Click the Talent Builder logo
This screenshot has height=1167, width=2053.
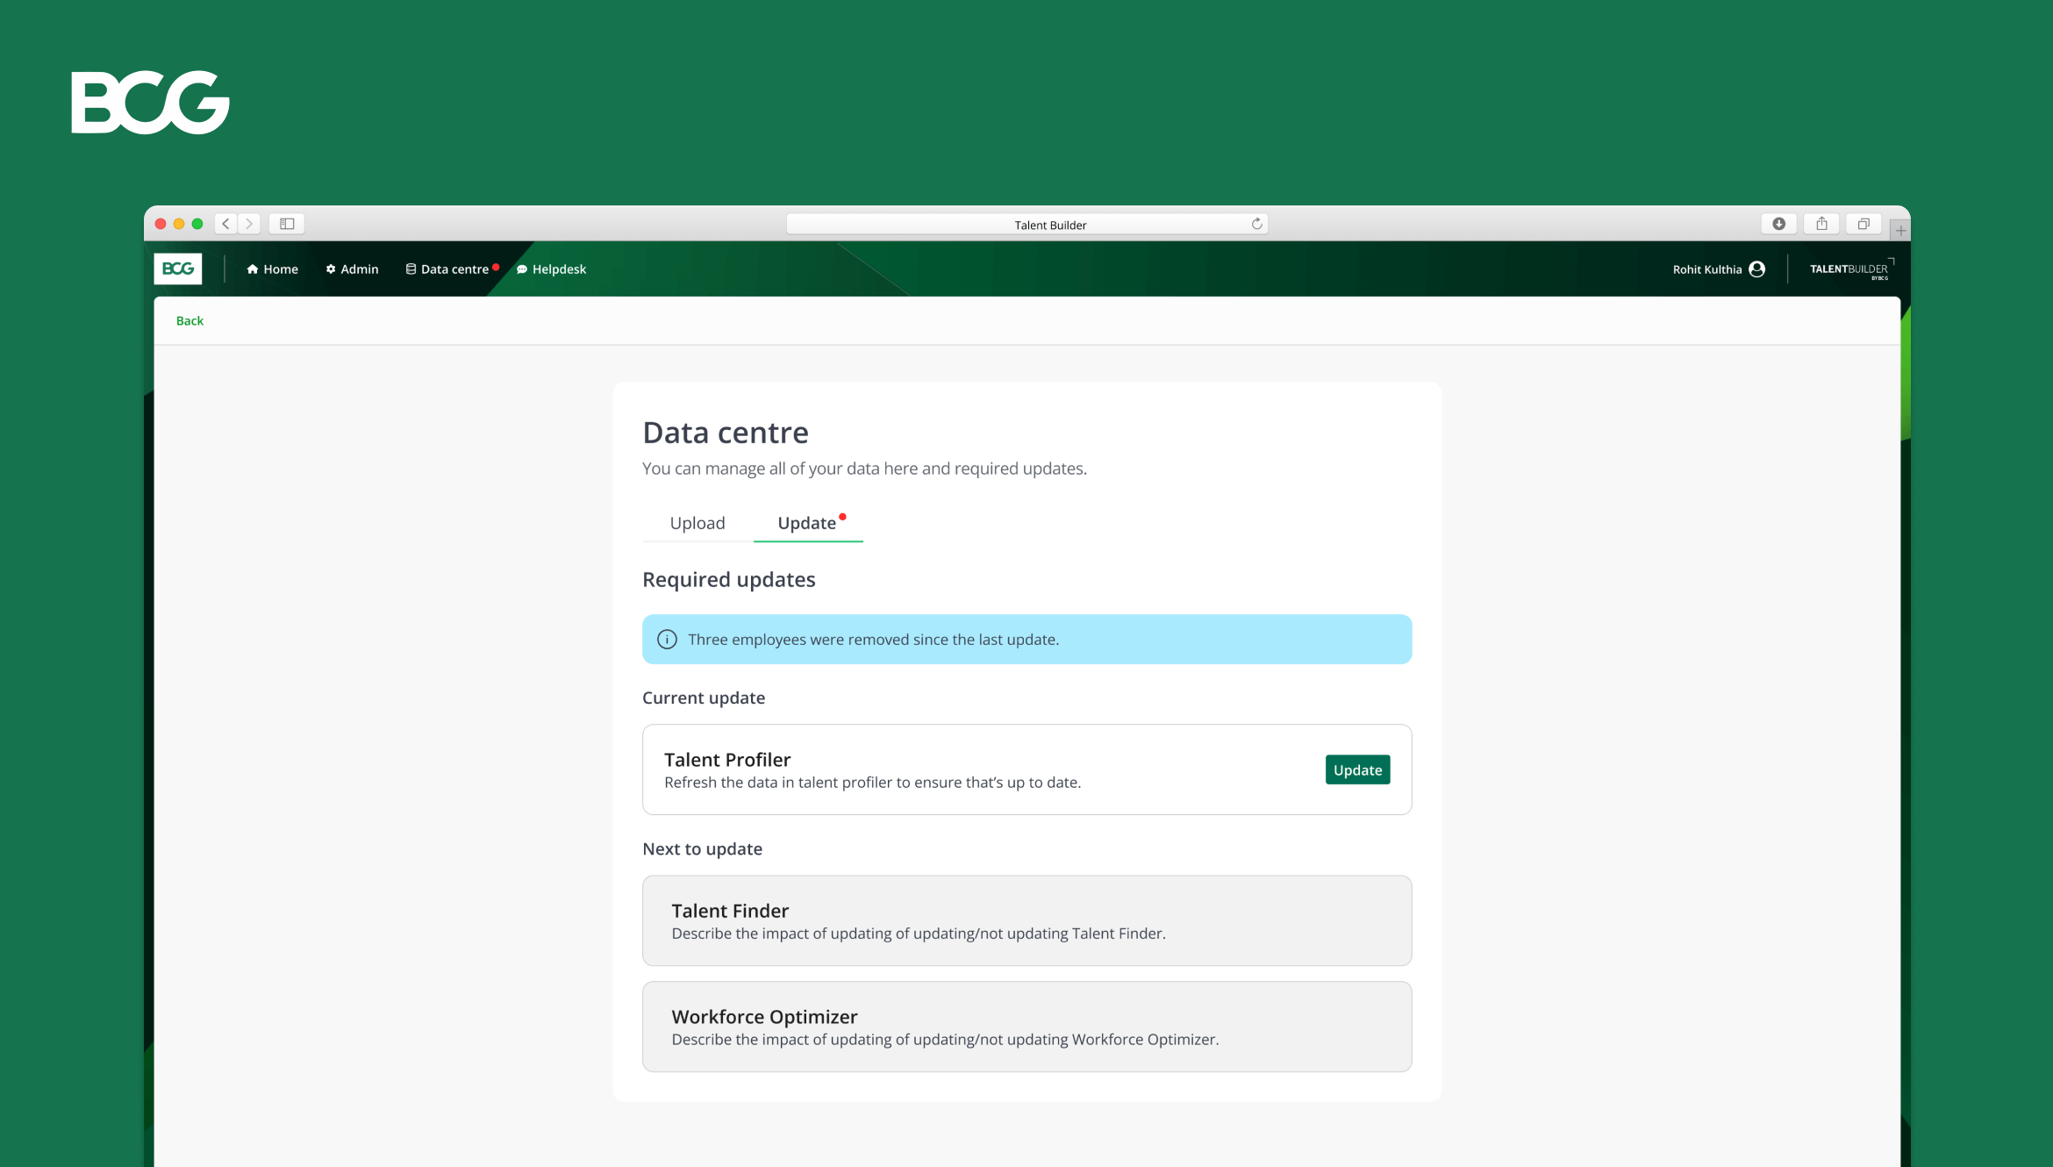coord(1849,269)
